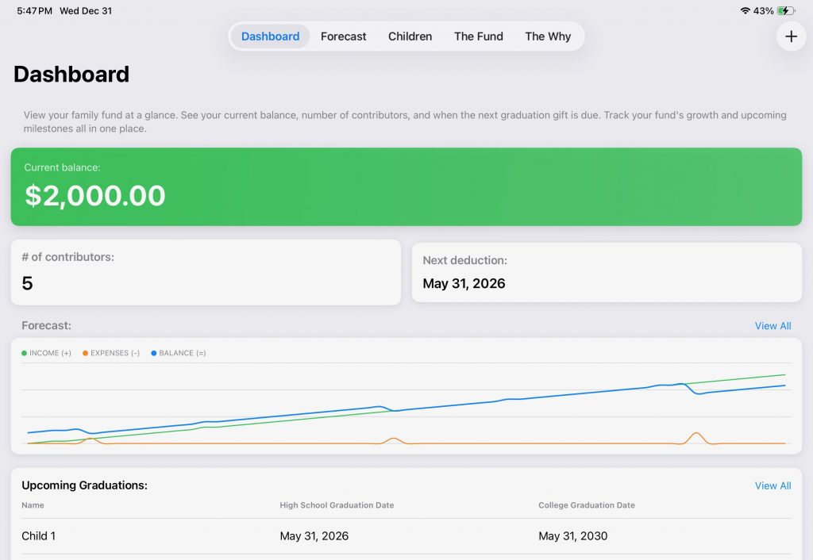This screenshot has height=560, width=813.
Task: Switch to the Dashboard tab
Action: [x=270, y=36]
